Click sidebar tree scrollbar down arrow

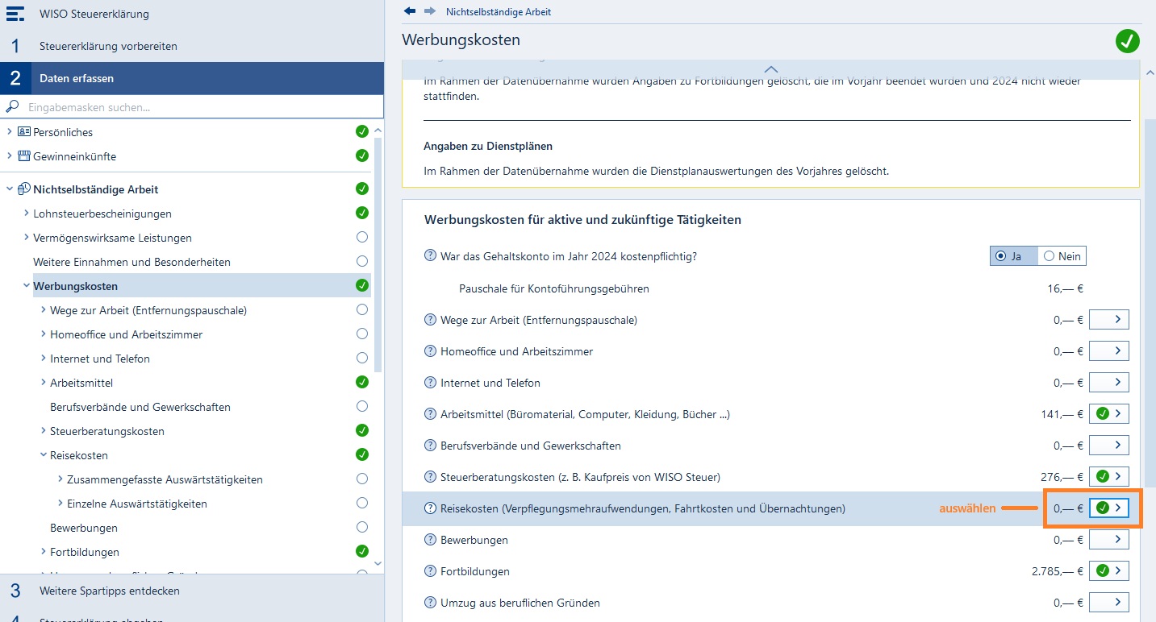point(378,564)
